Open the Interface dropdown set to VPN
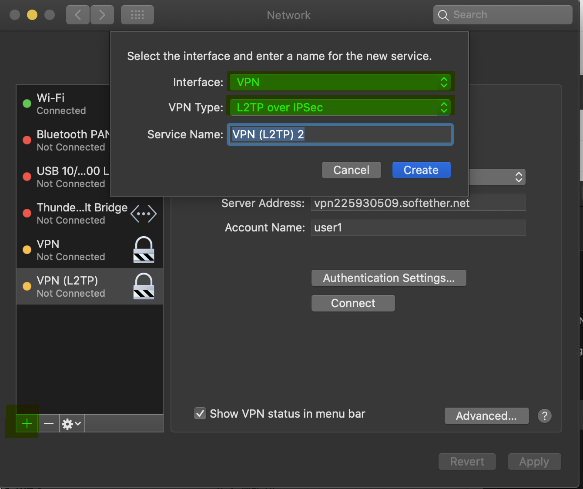 coord(340,82)
